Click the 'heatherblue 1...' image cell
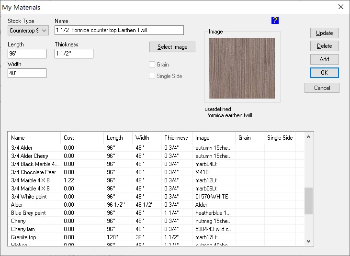 point(213,213)
